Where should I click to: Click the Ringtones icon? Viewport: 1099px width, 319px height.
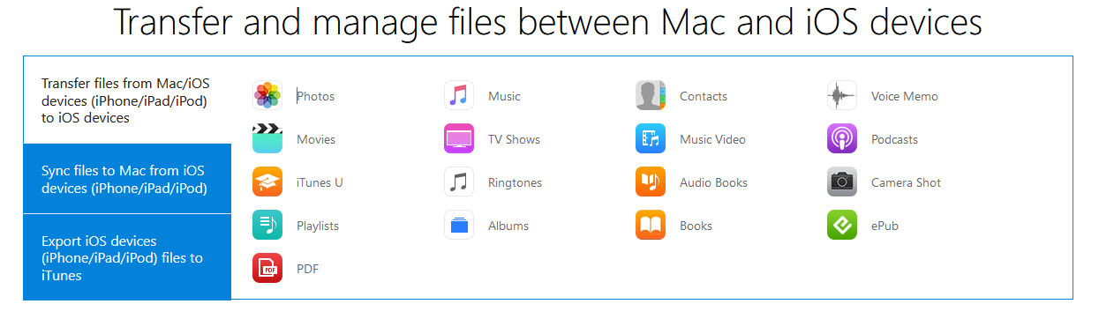459,182
